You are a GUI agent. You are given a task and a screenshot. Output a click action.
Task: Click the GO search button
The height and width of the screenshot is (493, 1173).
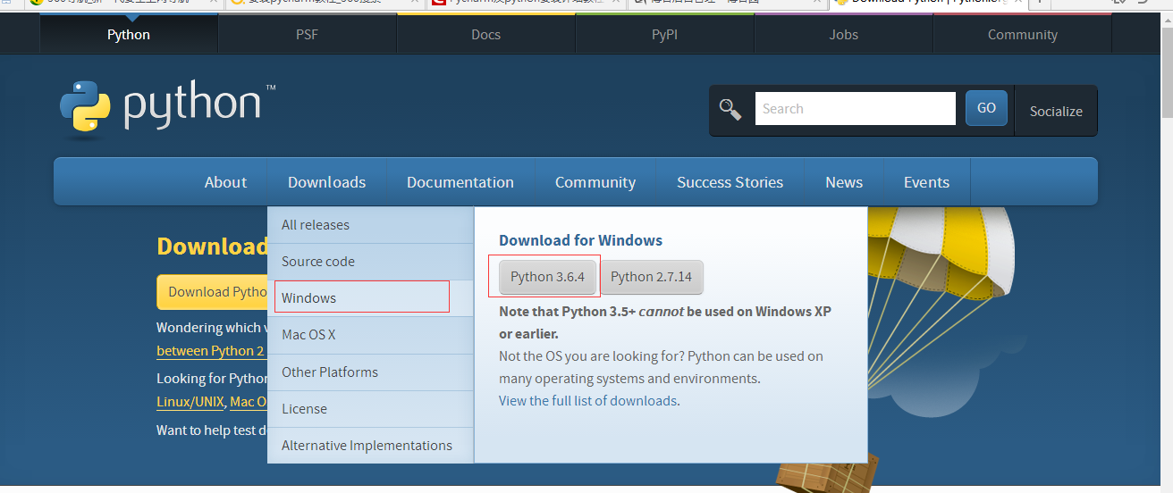click(x=986, y=108)
